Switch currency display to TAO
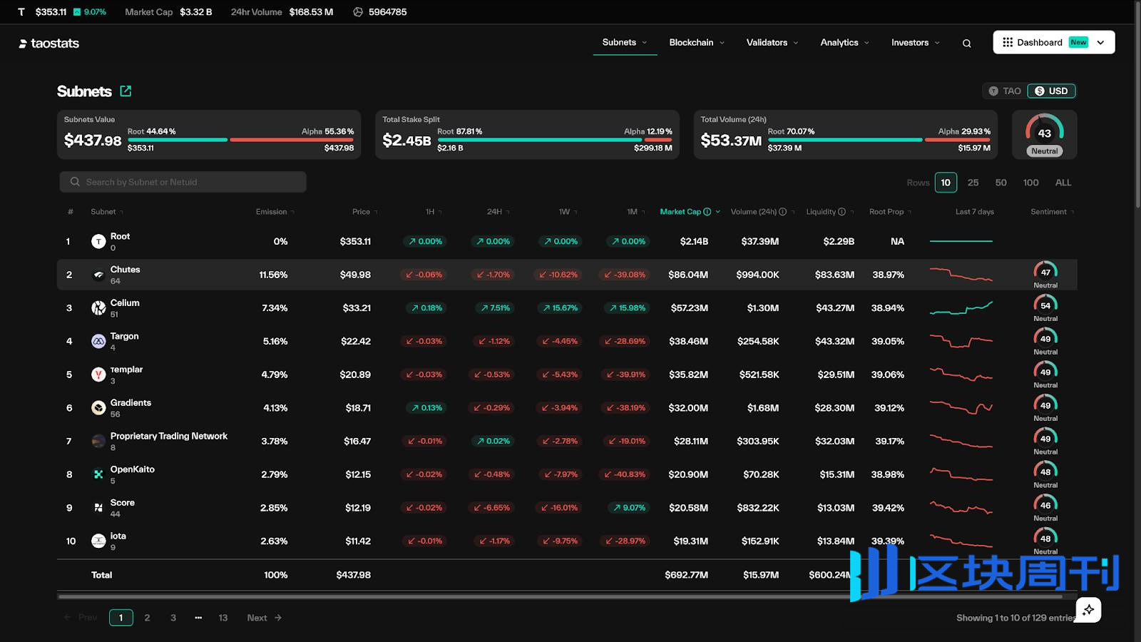 click(1005, 91)
